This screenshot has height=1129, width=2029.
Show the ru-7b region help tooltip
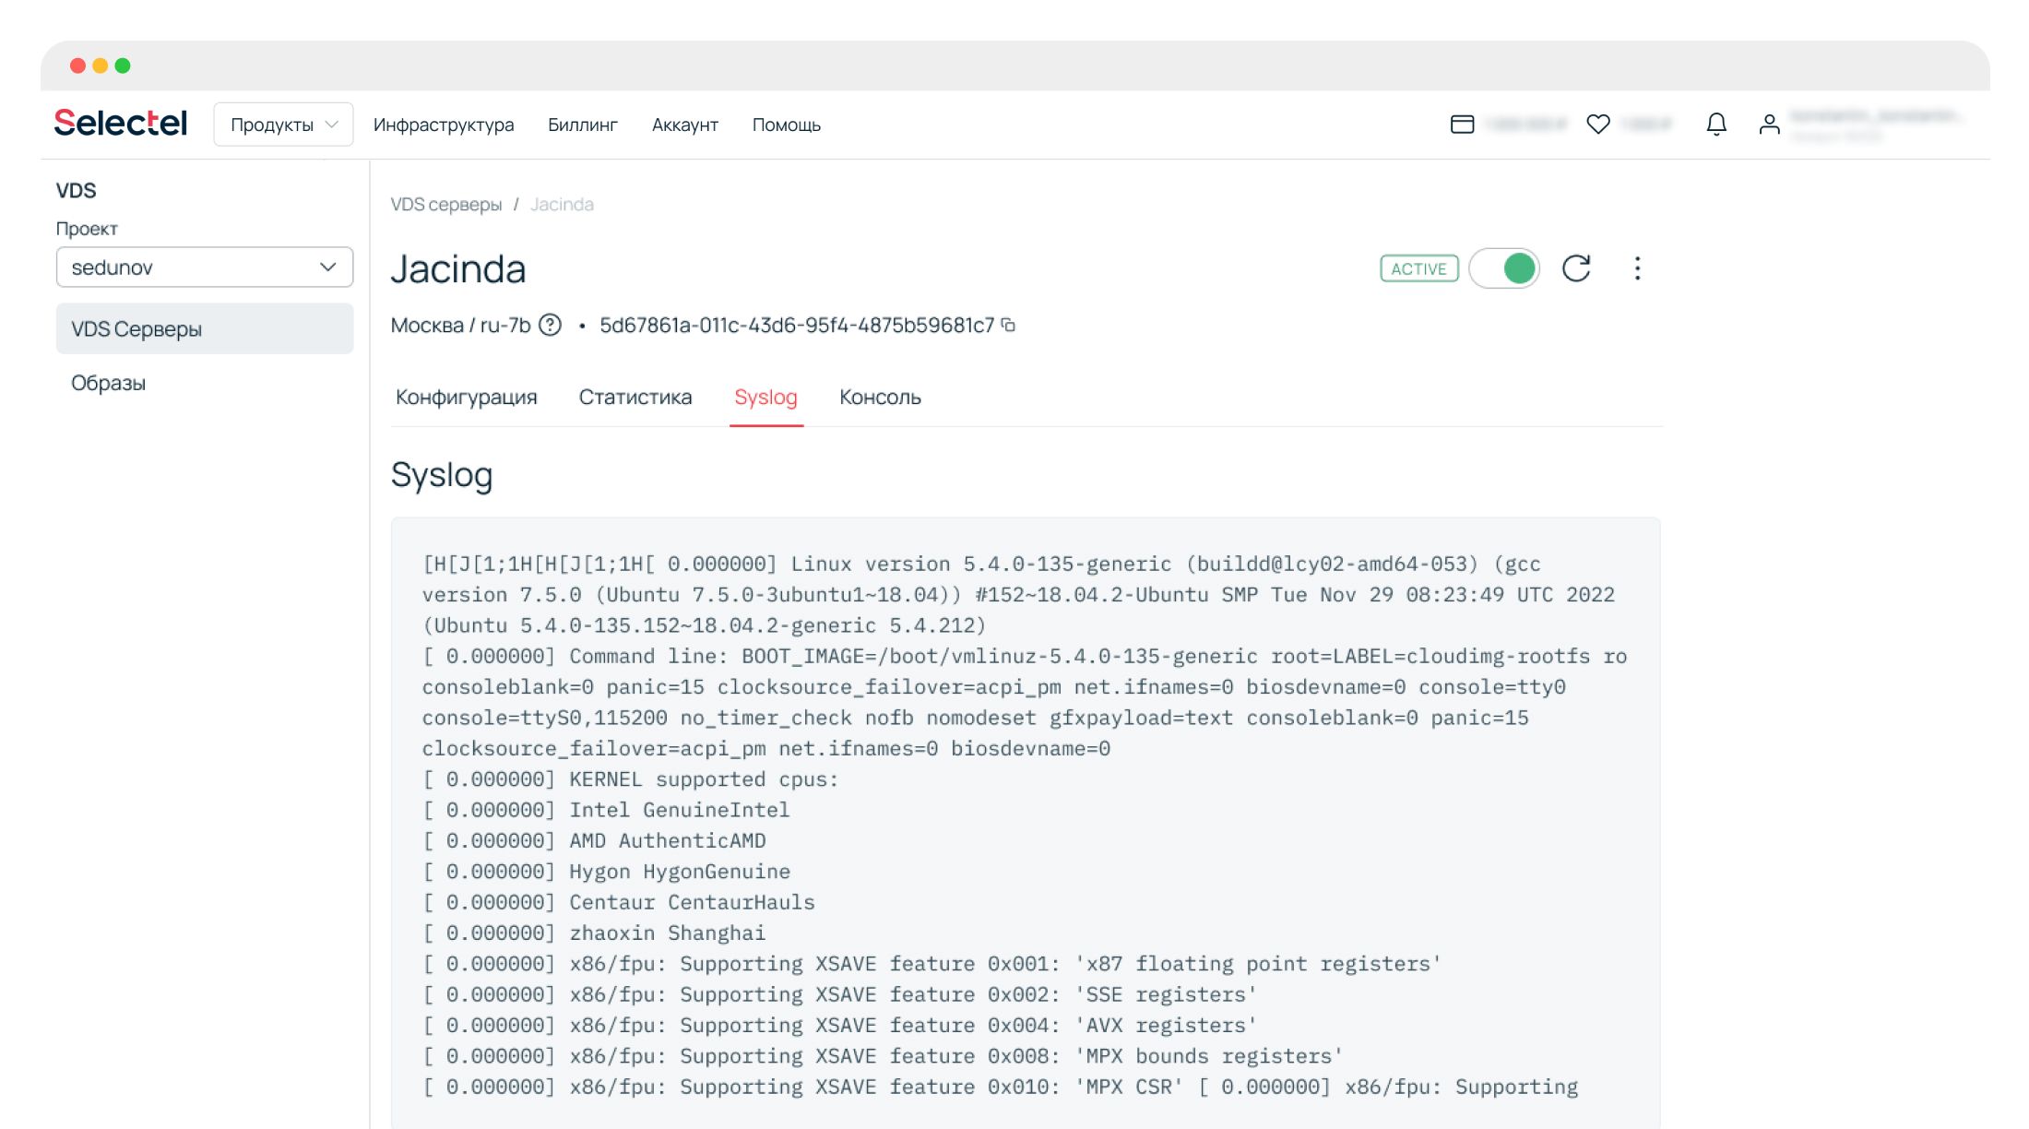[550, 325]
